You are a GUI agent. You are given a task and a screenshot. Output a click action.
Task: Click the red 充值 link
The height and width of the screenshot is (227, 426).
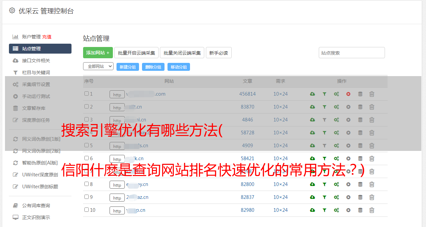tap(47, 37)
